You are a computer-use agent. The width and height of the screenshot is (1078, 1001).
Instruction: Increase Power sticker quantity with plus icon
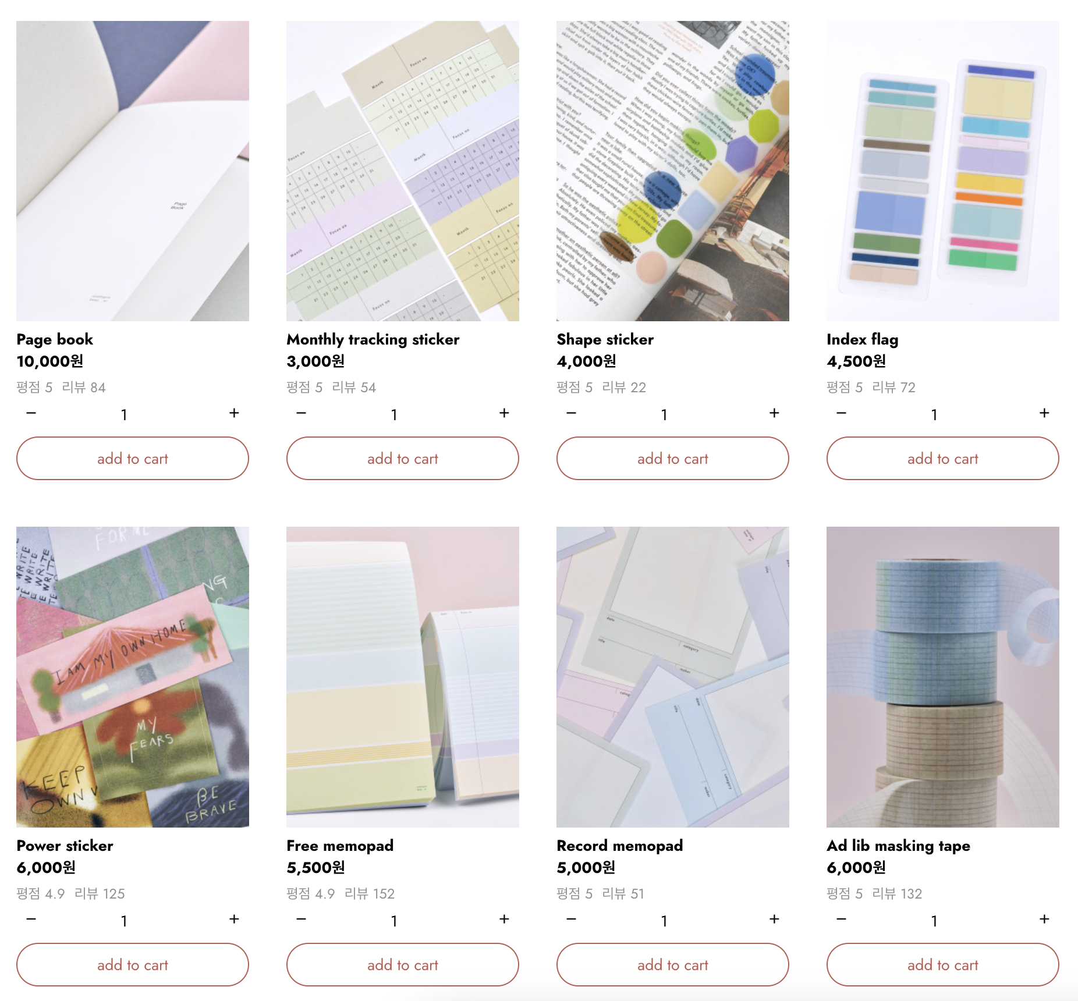pos(234,920)
